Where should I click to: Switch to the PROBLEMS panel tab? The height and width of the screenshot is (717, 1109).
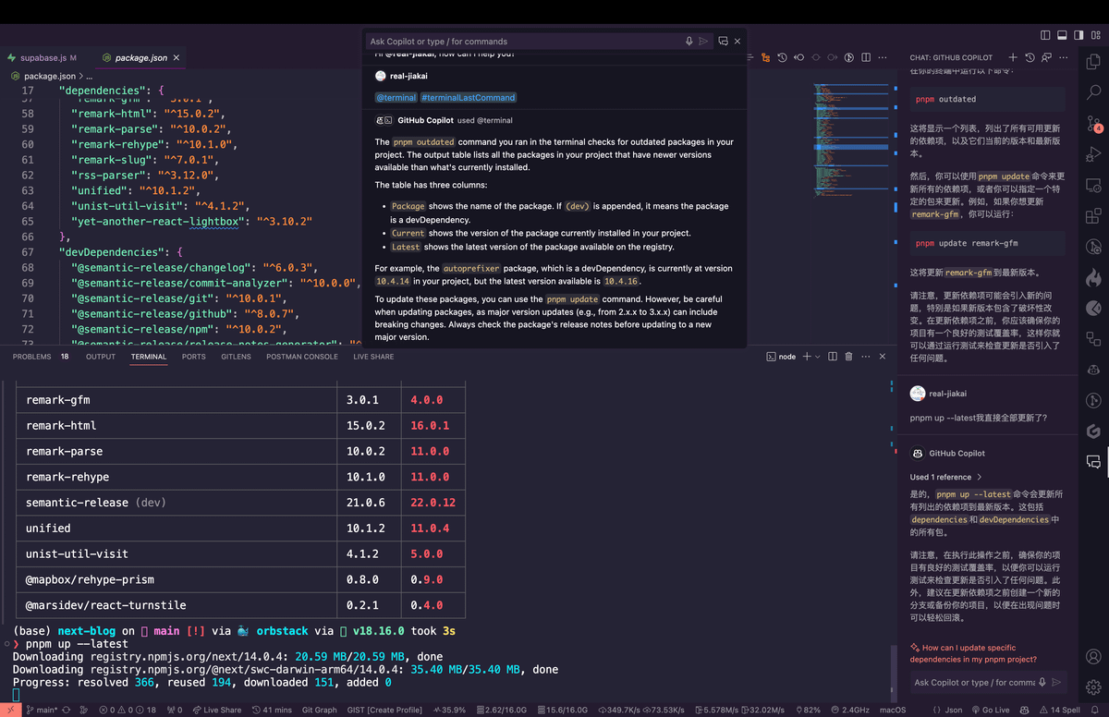pos(32,357)
